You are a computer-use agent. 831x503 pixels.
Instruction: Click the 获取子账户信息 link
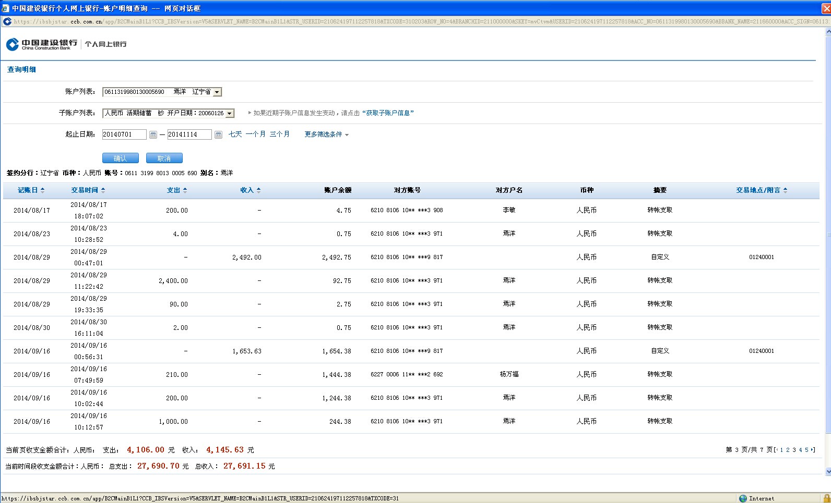pyautogui.click(x=388, y=113)
